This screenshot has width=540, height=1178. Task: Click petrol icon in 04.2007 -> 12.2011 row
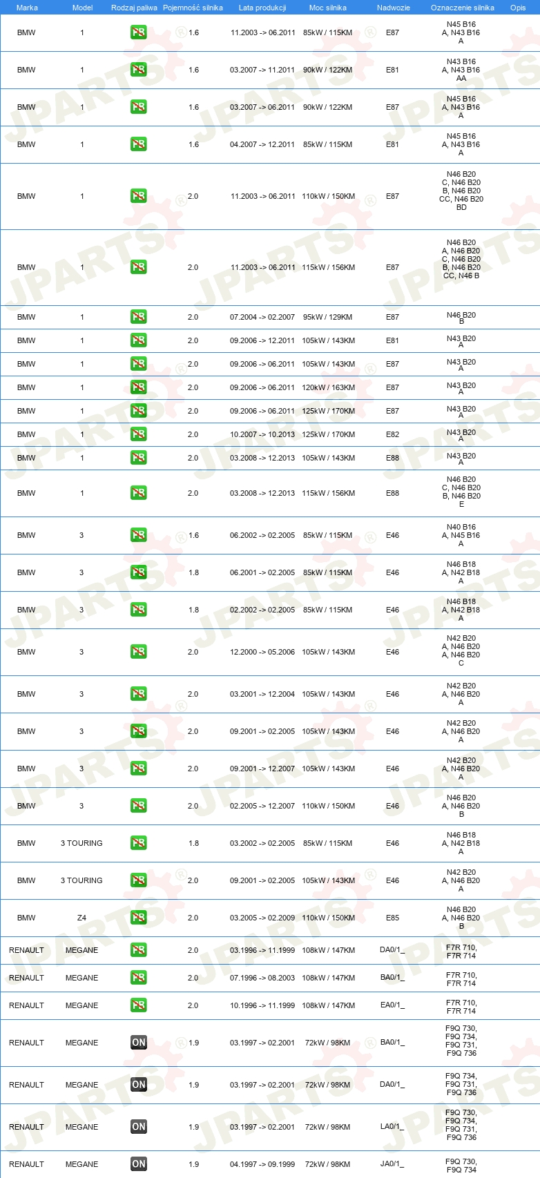click(x=139, y=144)
